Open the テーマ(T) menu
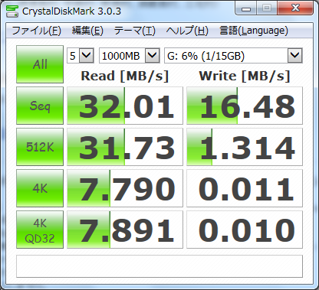The width and height of the screenshot is (319, 290). pyautogui.click(x=135, y=31)
